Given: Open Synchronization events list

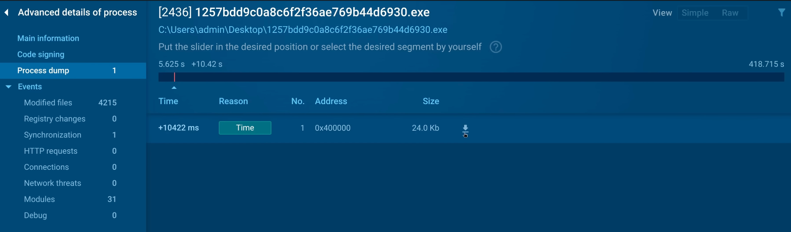Looking at the screenshot, I should (53, 135).
